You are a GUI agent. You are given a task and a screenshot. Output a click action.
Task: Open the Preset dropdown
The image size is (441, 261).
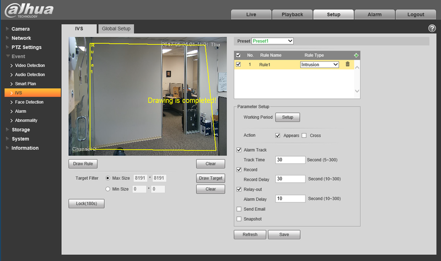(273, 41)
